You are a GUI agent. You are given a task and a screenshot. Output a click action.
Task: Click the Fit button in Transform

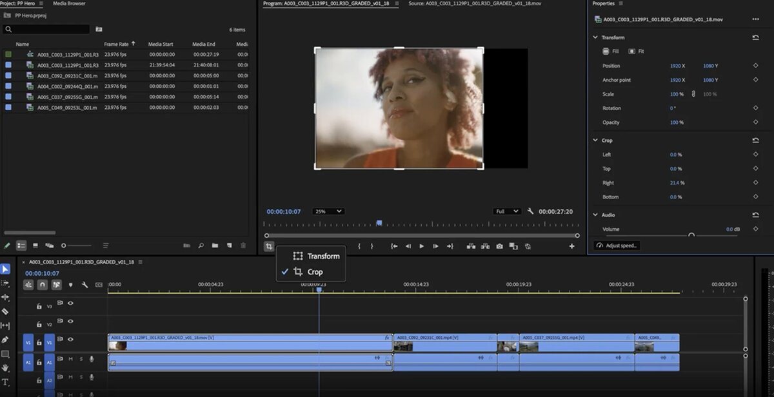click(x=635, y=51)
